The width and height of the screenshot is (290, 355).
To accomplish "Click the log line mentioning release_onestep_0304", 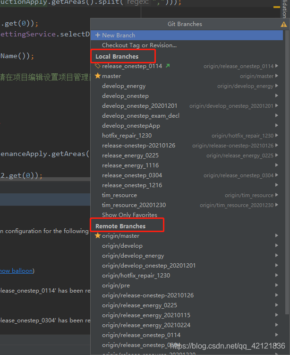I will 45,320.
